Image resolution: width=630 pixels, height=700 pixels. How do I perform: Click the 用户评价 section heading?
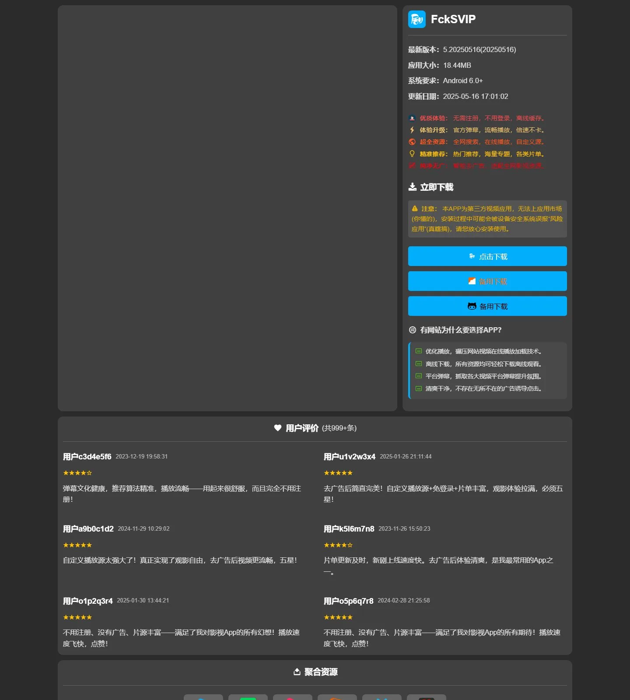coord(302,428)
